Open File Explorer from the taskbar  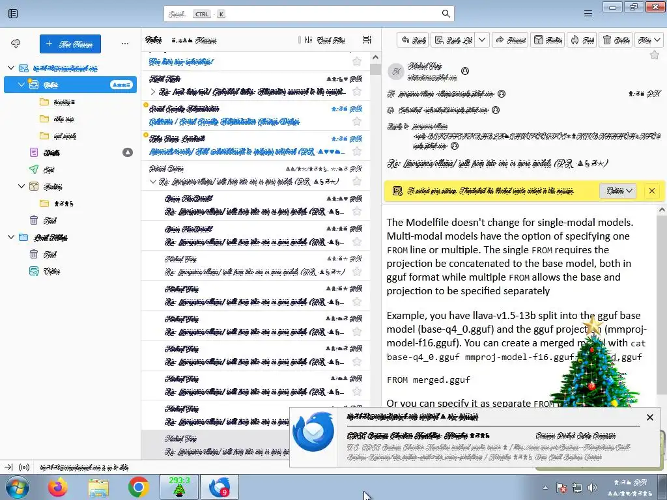[x=98, y=488]
